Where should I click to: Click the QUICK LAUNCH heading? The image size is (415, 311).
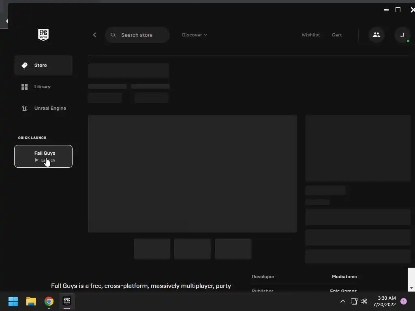[32, 138]
